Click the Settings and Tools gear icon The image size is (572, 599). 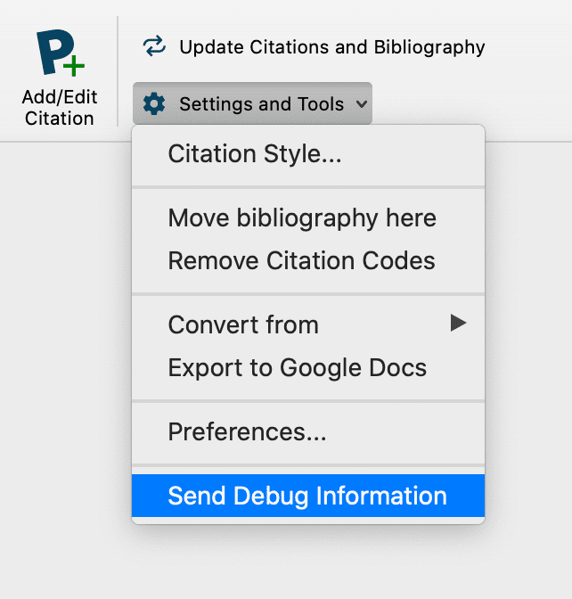tap(154, 104)
